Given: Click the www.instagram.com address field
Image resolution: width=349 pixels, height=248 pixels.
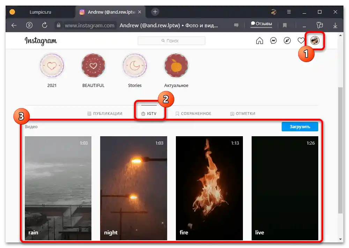Looking at the screenshot, I should (x=89, y=25).
